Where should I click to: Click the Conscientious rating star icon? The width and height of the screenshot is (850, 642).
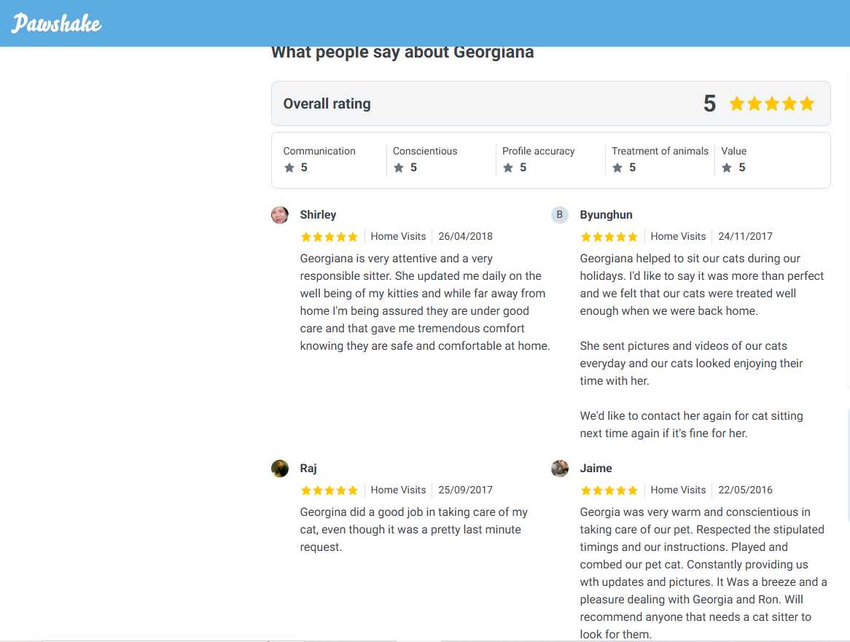pos(399,168)
